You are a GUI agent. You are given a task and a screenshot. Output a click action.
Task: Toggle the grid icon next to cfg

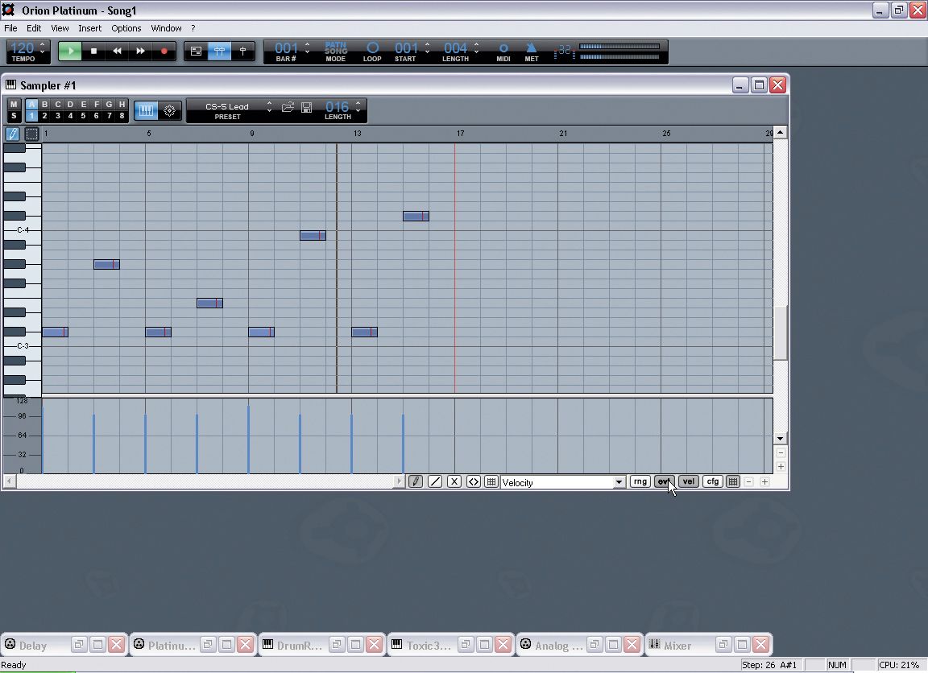733,481
